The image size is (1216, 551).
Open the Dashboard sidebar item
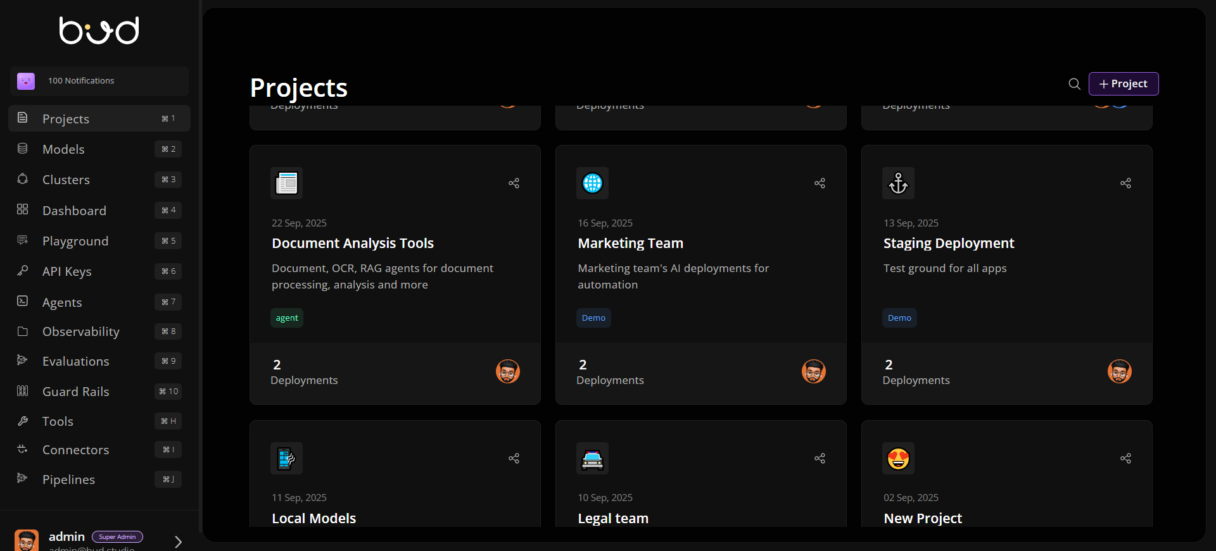click(99, 210)
